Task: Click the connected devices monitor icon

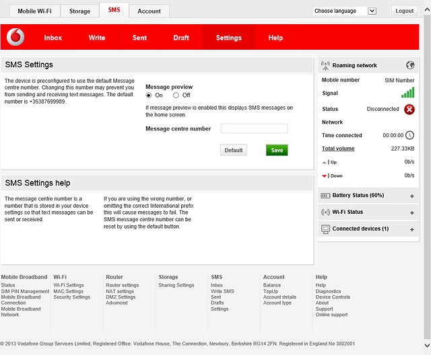Action: coord(325,229)
